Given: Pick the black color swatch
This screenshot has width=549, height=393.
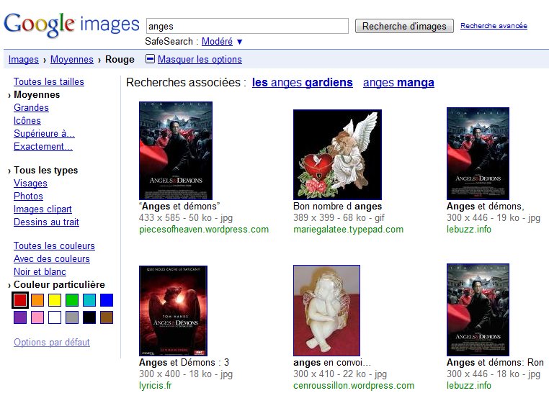Looking at the screenshot, I should coord(89,317).
